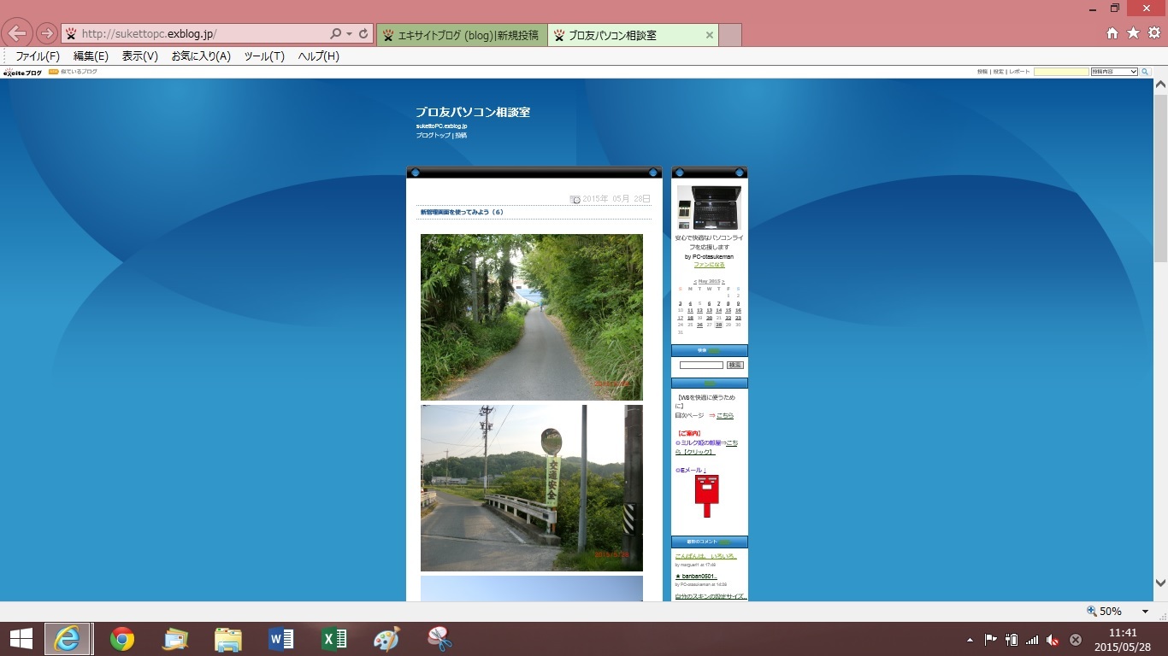Go to next month in calendar
Image resolution: width=1168 pixels, height=656 pixels.
click(x=723, y=281)
